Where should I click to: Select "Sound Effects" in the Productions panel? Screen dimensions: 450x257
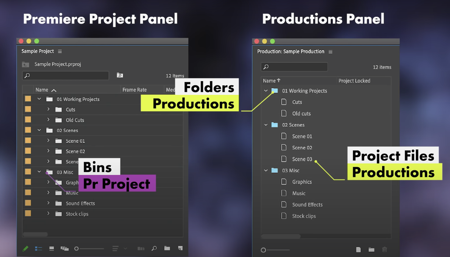point(307,205)
